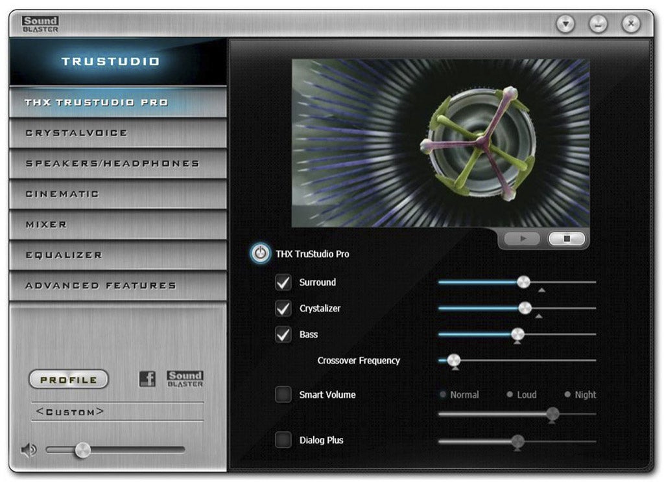Select the Normal smart volume mode
The image size is (664, 482).
(460, 395)
